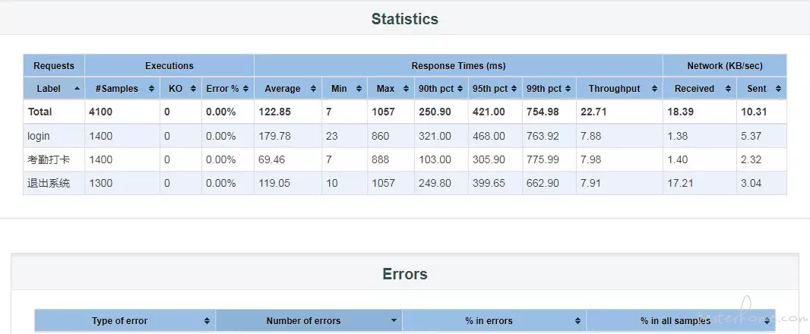This screenshot has height=334, width=810.
Task: Sort by the Throughput column
Action: (619, 88)
